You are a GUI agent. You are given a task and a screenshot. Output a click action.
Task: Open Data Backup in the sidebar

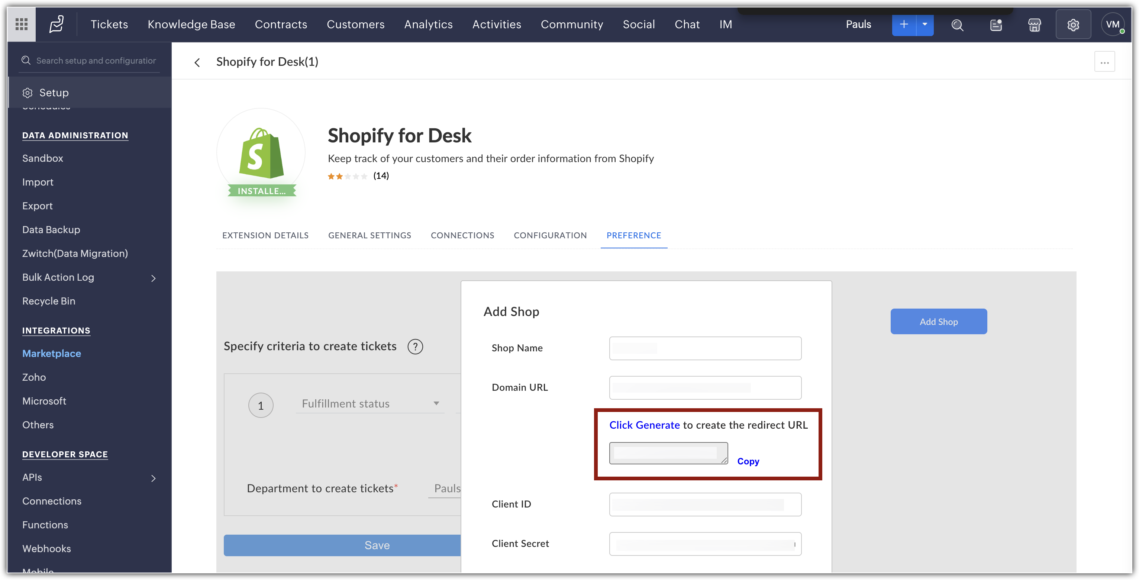[51, 230]
